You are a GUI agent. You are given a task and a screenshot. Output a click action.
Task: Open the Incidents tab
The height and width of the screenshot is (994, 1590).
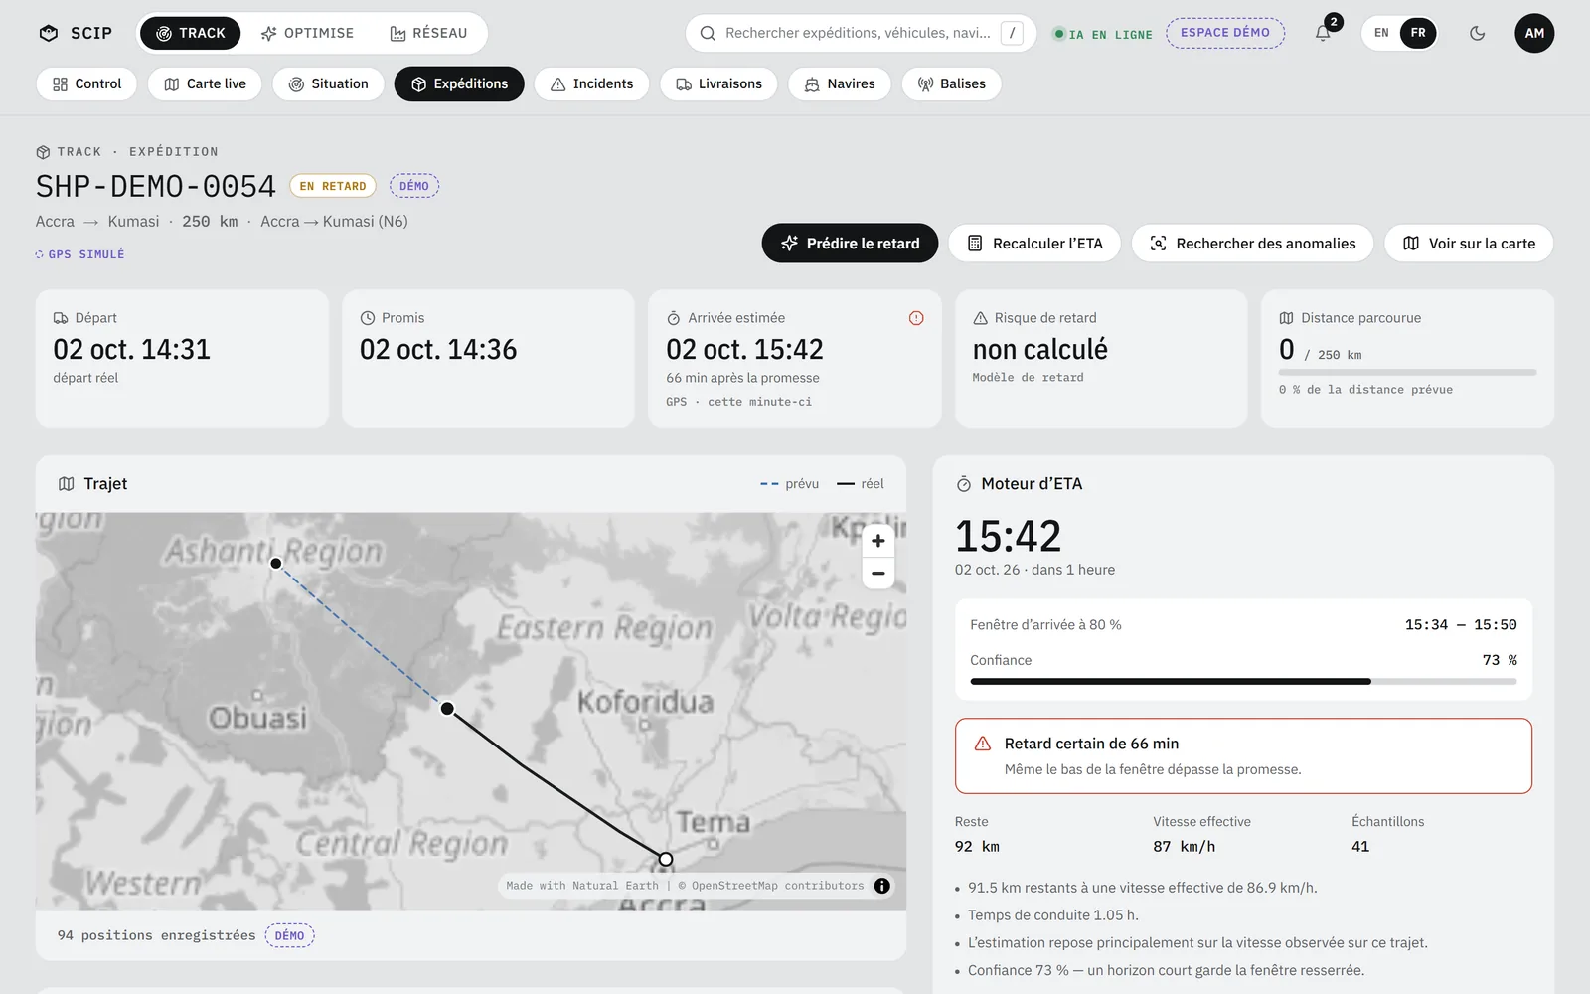point(591,83)
